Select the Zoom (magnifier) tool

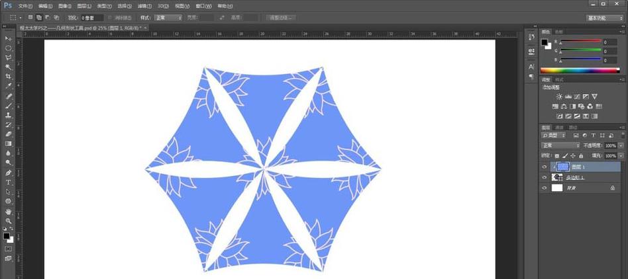9,220
